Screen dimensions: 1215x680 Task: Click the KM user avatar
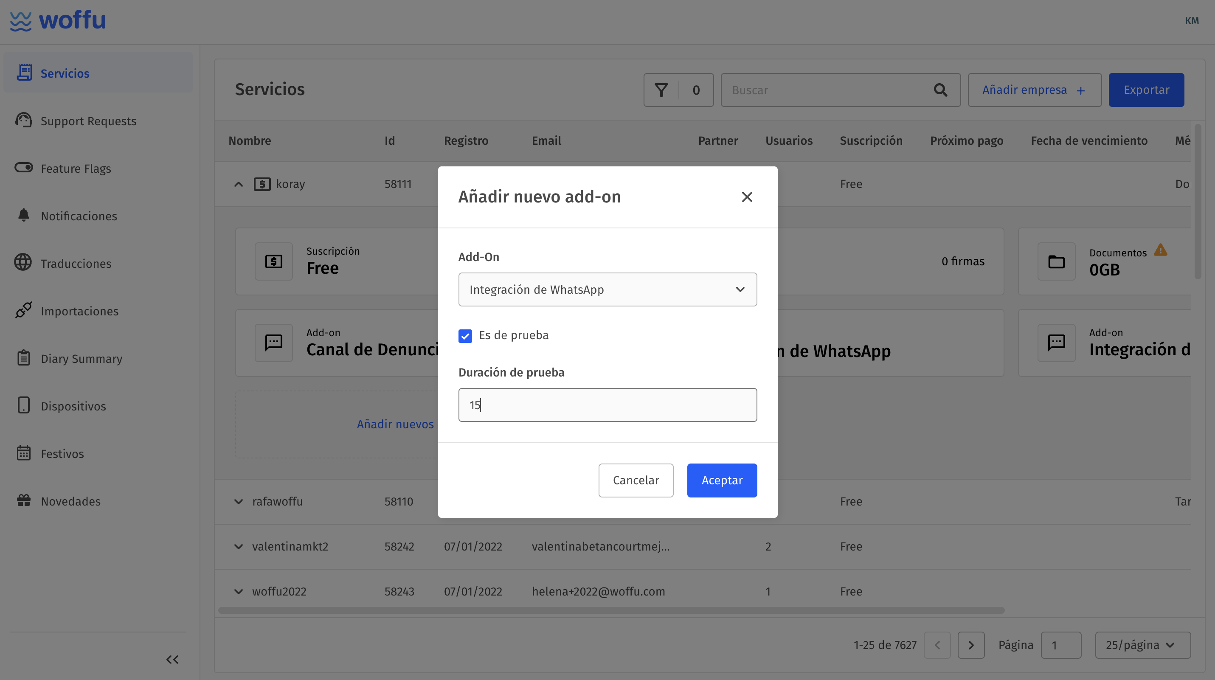pyautogui.click(x=1191, y=21)
